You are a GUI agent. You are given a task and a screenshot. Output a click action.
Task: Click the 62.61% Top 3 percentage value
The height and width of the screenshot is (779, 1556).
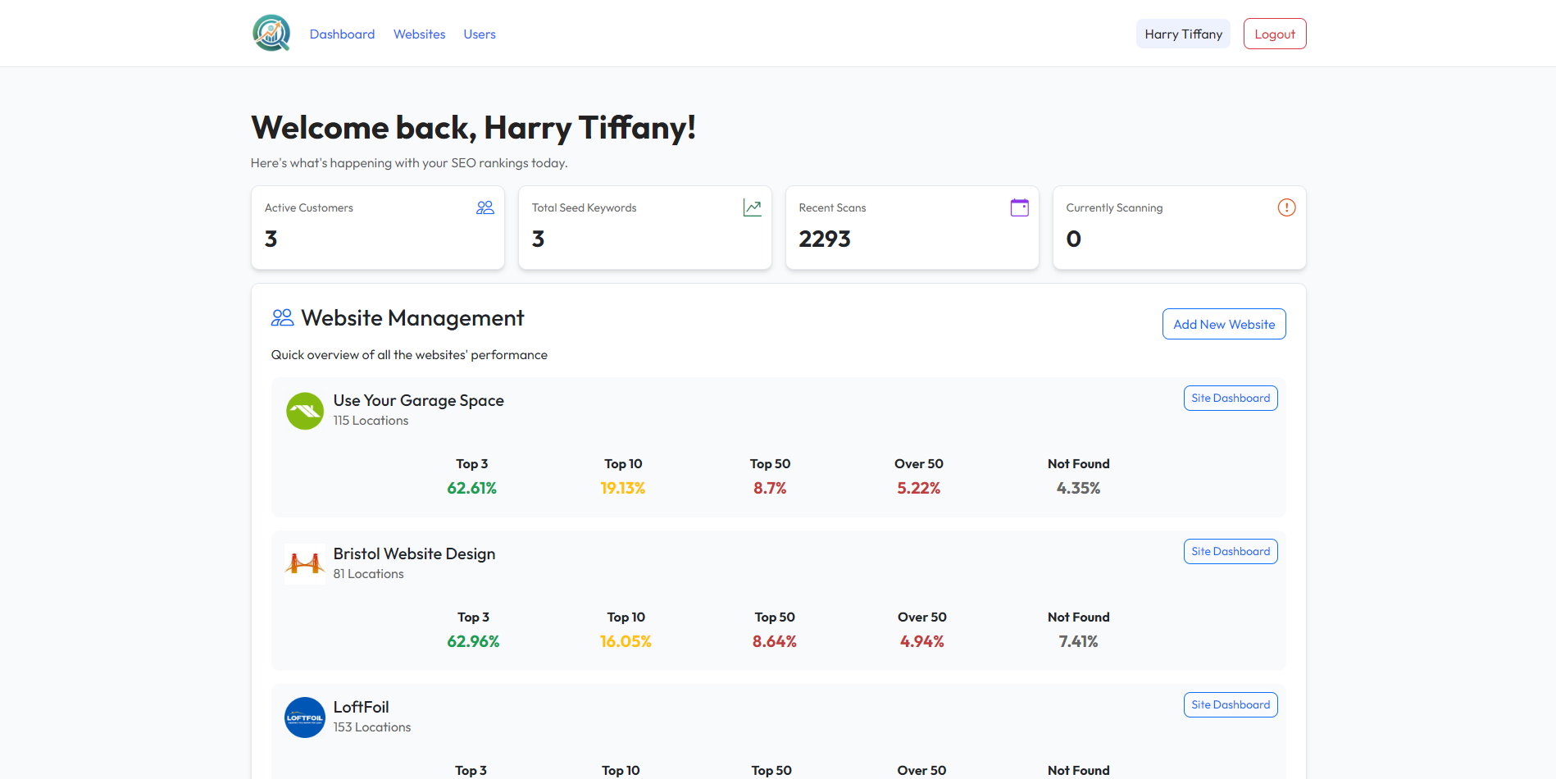coord(471,487)
